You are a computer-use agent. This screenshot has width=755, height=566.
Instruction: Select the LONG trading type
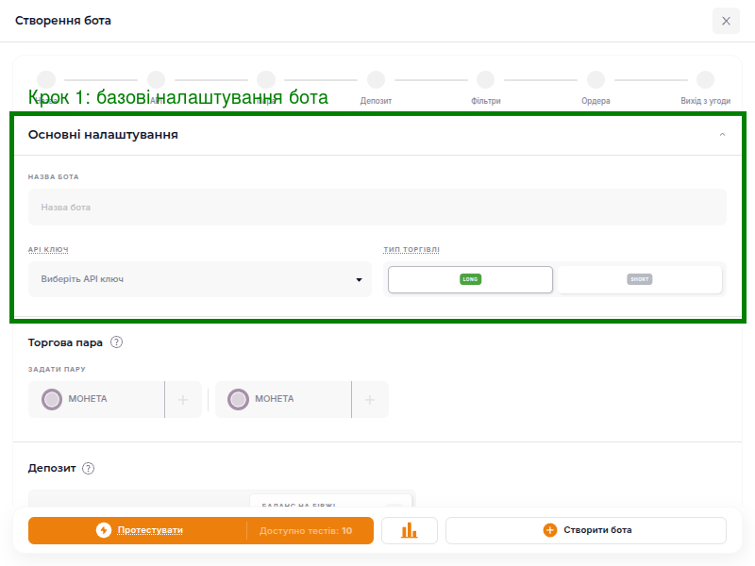pyautogui.click(x=470, y=279)
